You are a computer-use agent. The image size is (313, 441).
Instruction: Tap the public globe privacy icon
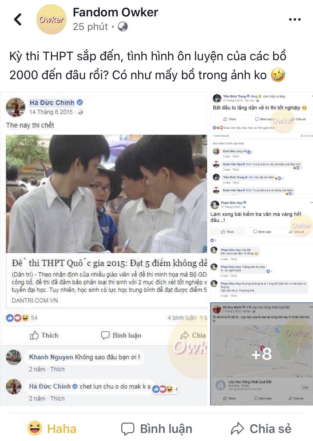[x=123, y=26]
